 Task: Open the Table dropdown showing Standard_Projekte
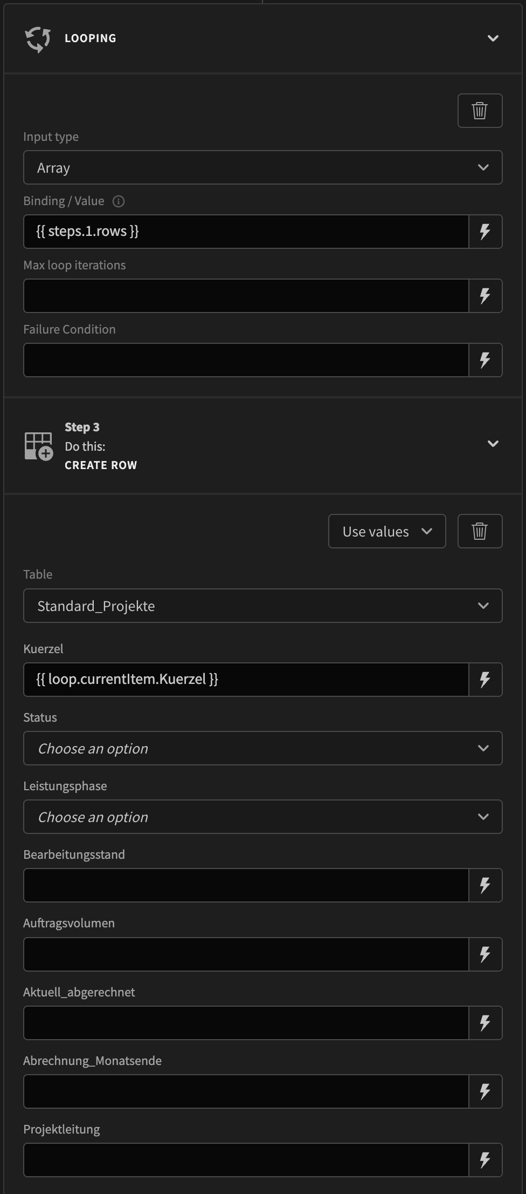click(x=262, y=606)
